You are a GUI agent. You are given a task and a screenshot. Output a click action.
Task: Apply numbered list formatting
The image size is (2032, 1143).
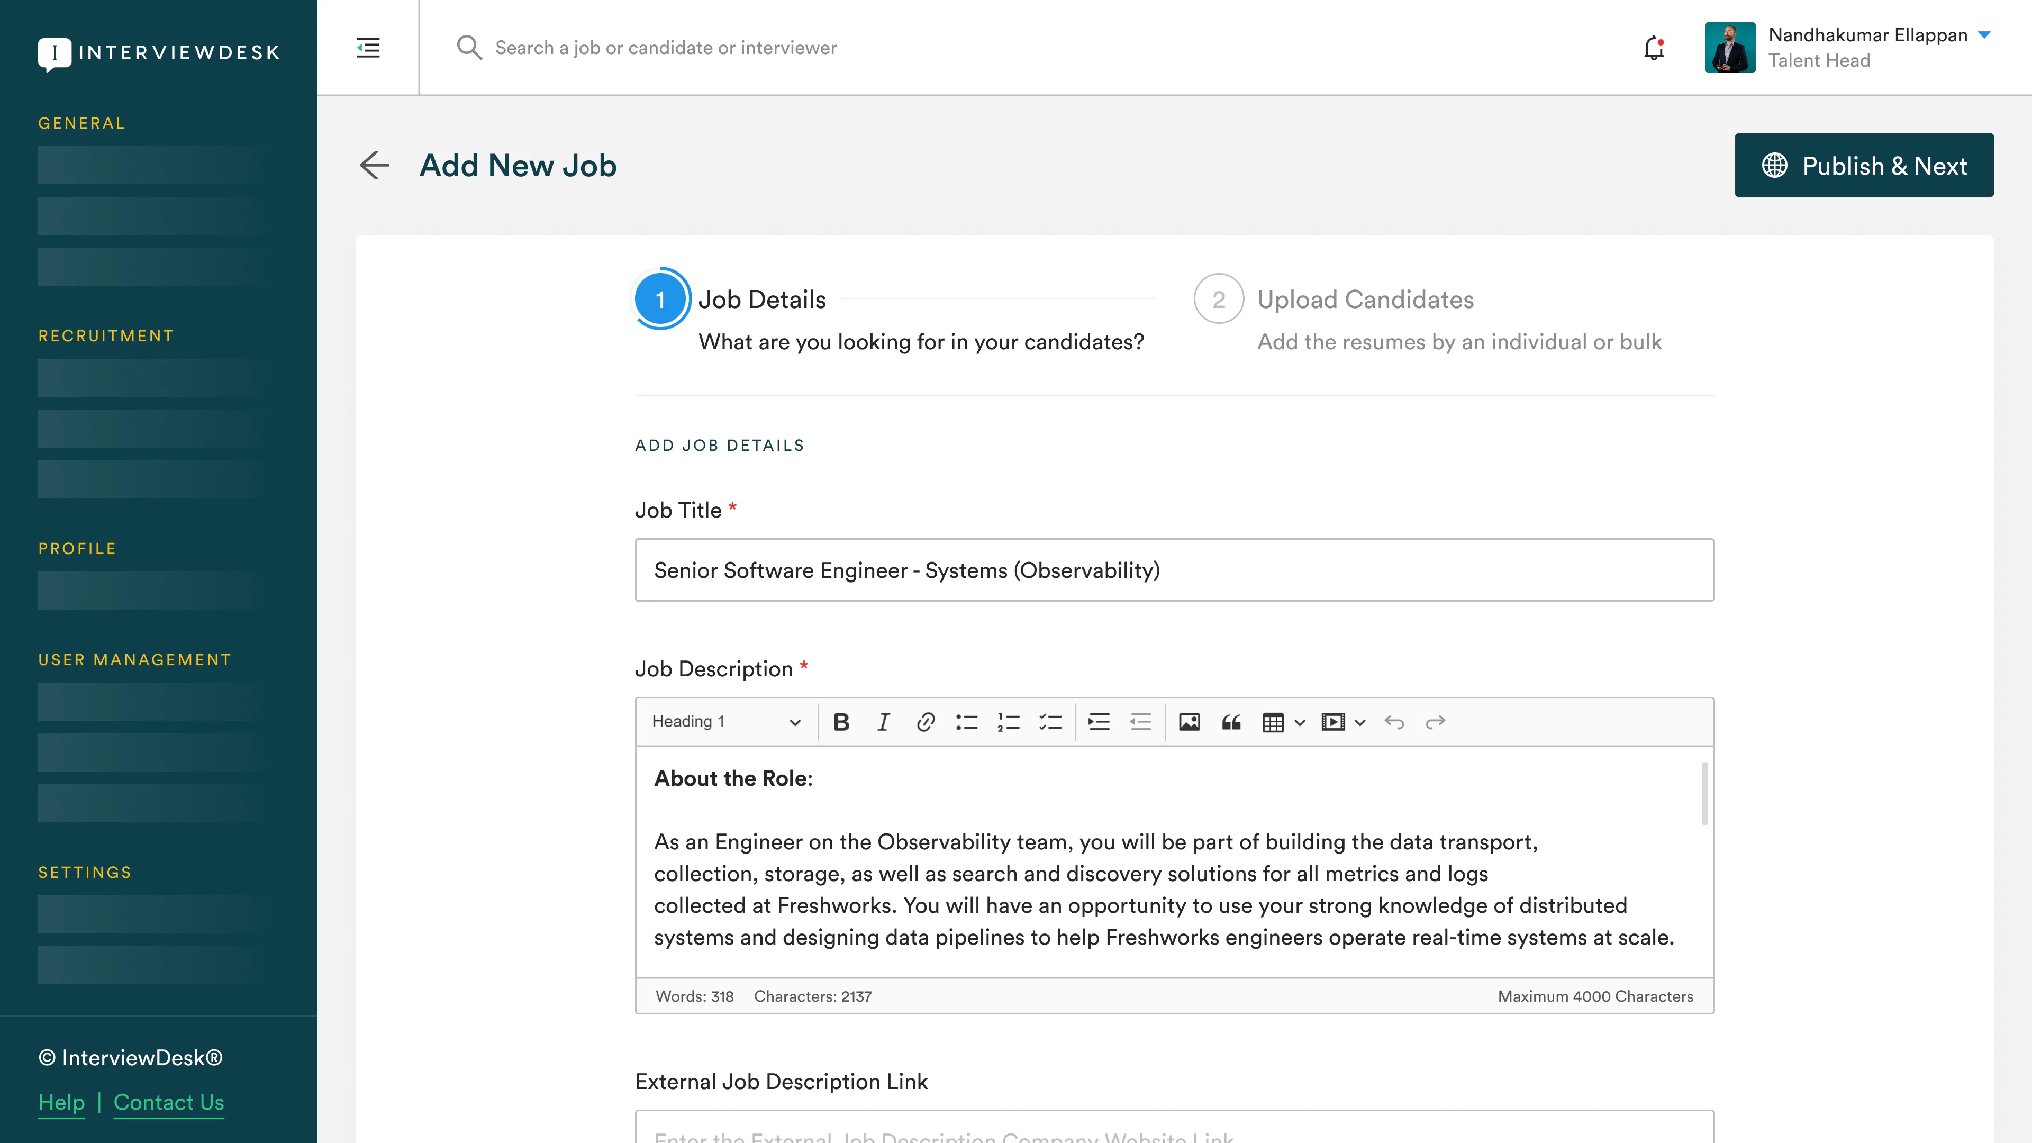click(1009, 722)
